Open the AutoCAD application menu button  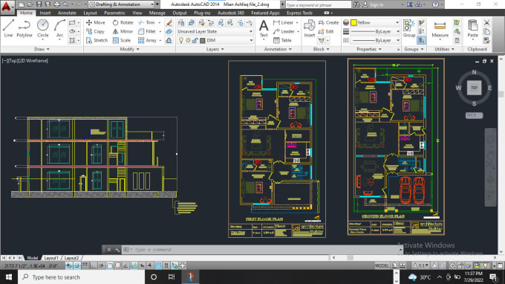[x=7, y=7]
